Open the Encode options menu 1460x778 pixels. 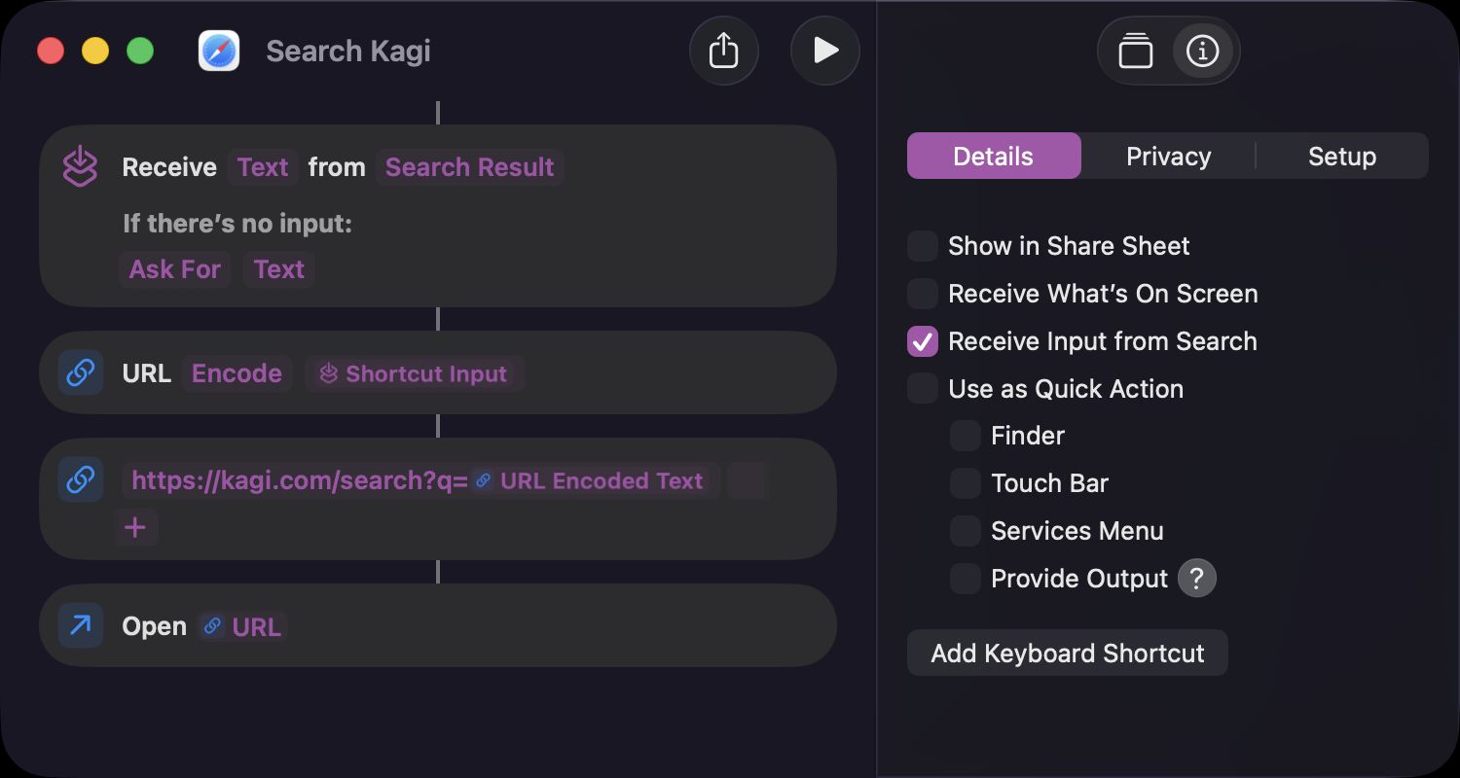click(236, 372)
